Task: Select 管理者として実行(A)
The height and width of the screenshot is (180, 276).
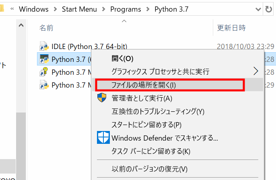Action: (x=177, y=98)
